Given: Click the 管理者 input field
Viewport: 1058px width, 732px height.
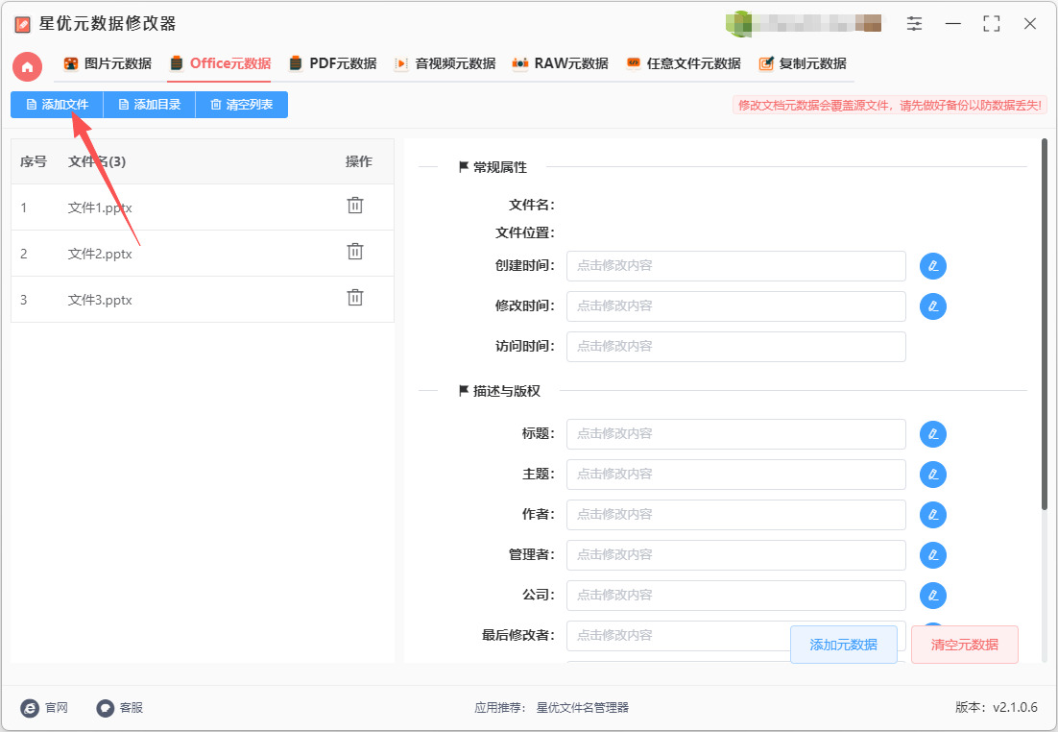Looking at the screenshot, I should pyautogui.click(x=736, y=555).
